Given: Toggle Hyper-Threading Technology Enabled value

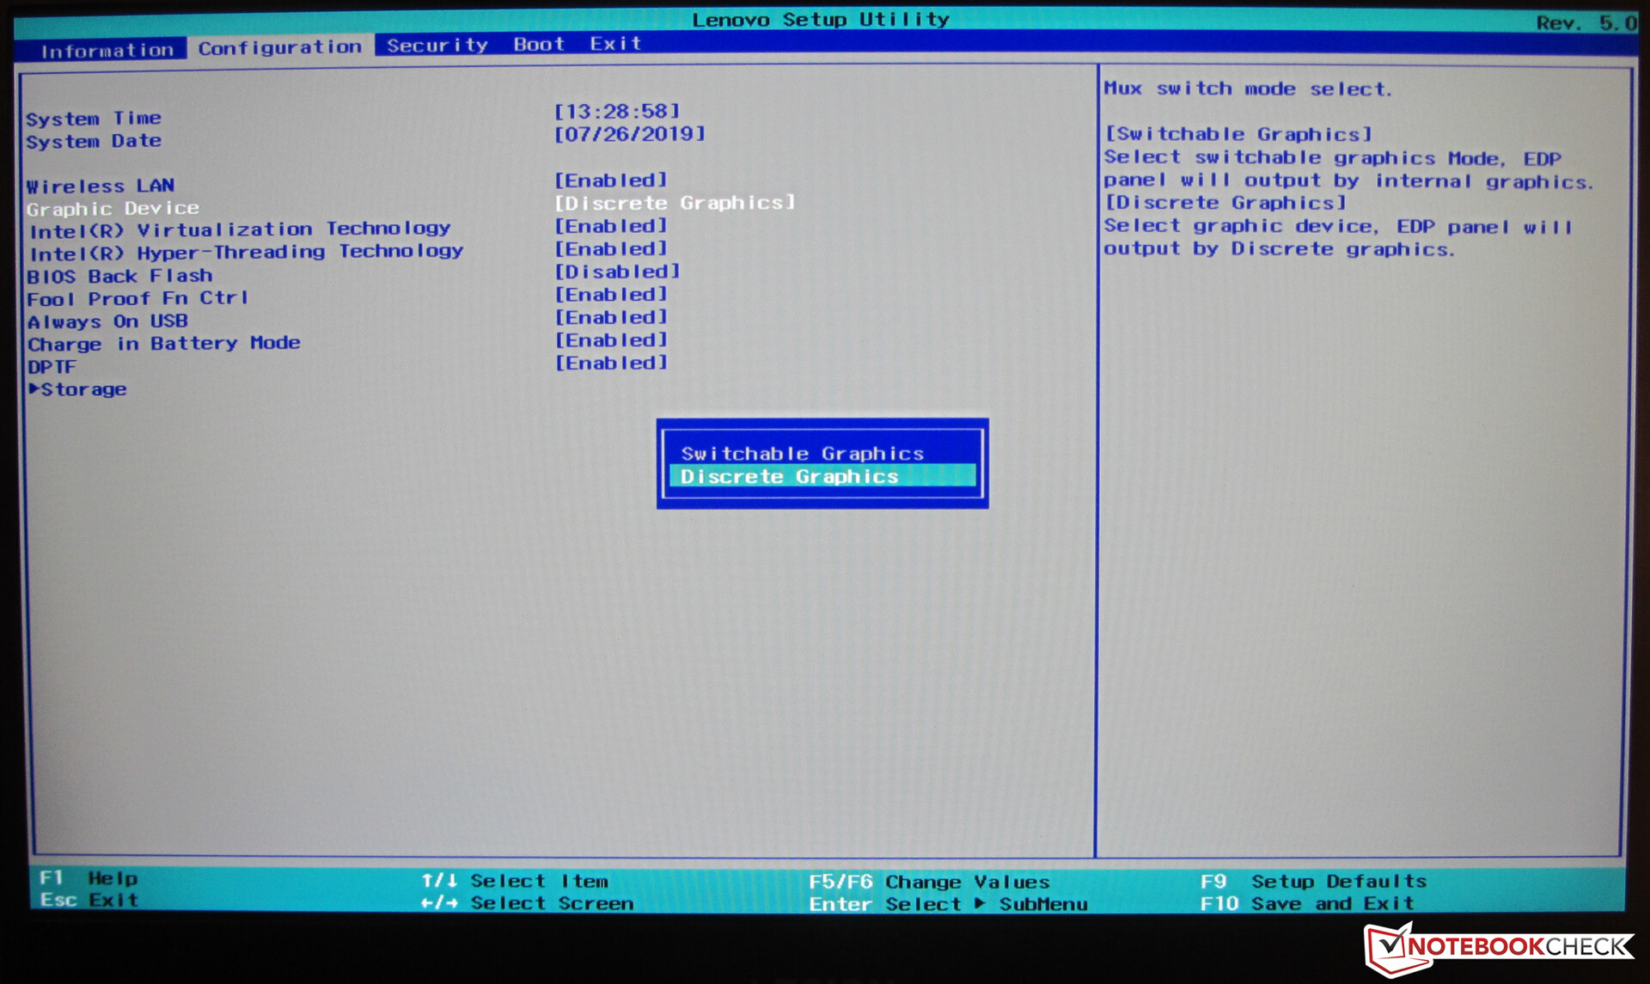Looking at the screenshot, I should 610,248.
